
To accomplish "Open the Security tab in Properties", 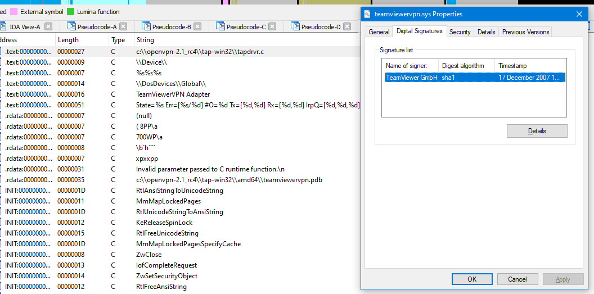I will point(460,32).
